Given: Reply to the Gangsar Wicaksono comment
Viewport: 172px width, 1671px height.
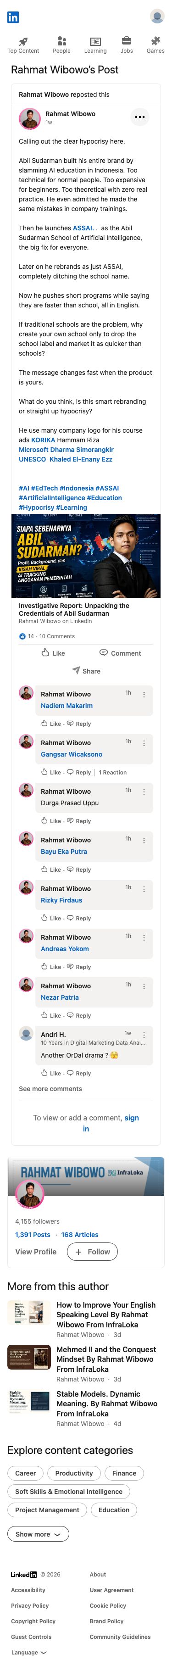Looking at the screenshot, I should tap(79, 772).
